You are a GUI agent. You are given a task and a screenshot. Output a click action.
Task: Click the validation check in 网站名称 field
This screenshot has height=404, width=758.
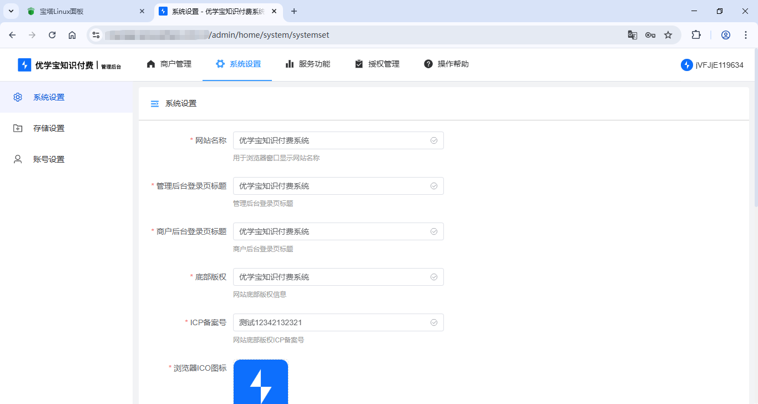point(434,140)
